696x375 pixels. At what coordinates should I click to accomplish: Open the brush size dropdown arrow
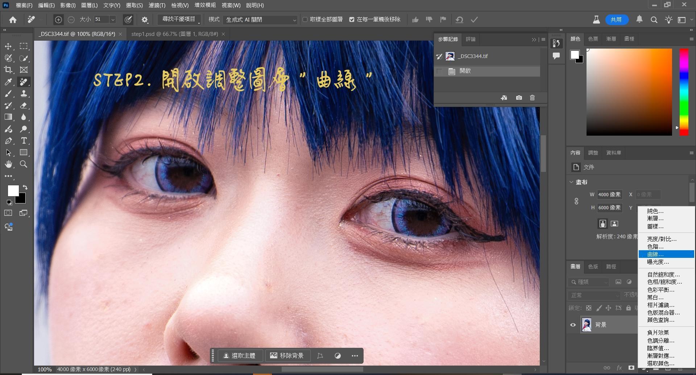(x=113, y=20)
